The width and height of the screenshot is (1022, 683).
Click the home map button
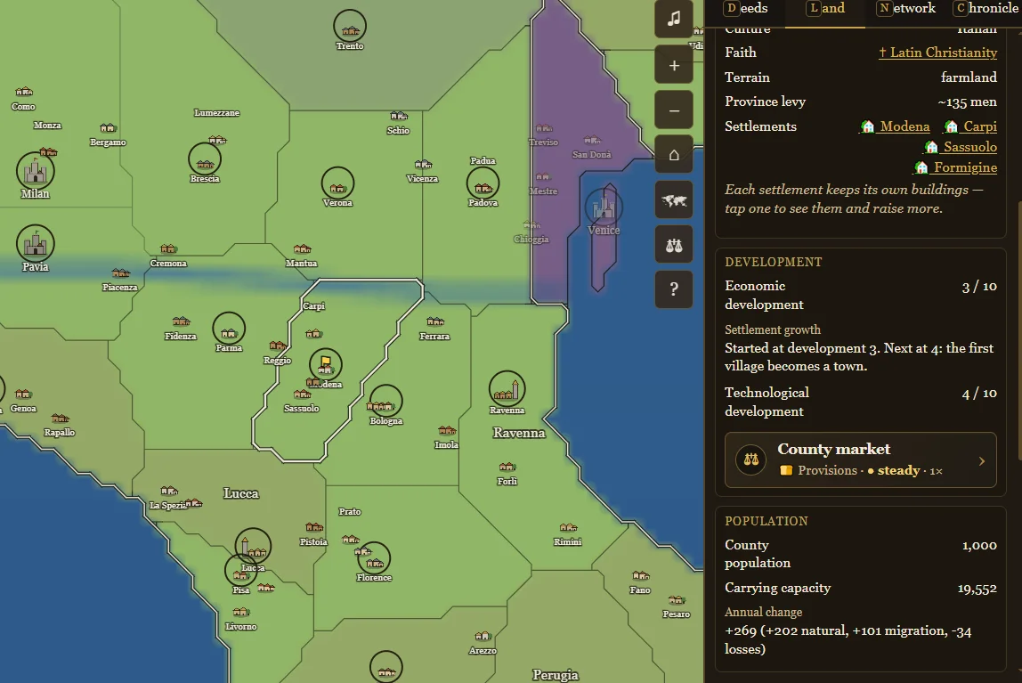tap(674, 154)
